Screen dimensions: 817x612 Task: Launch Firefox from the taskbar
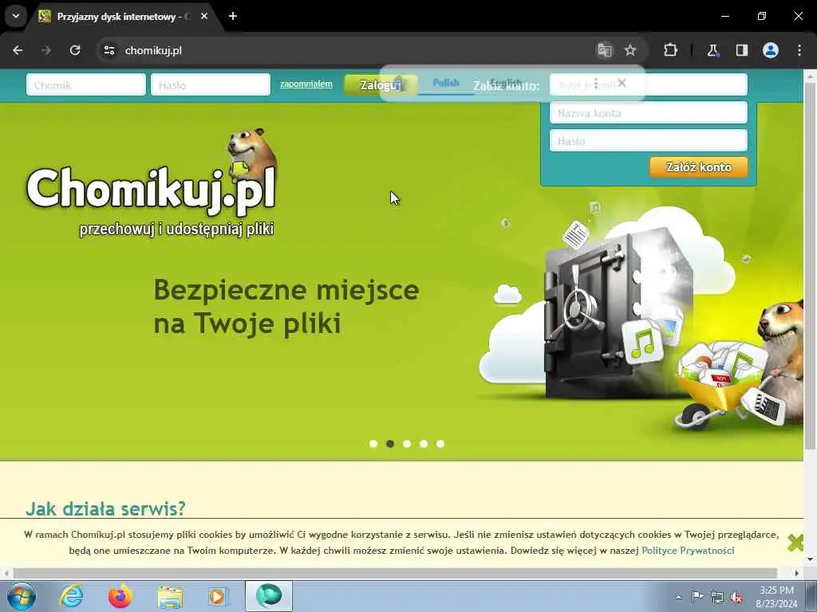click(x=120, y=596)
